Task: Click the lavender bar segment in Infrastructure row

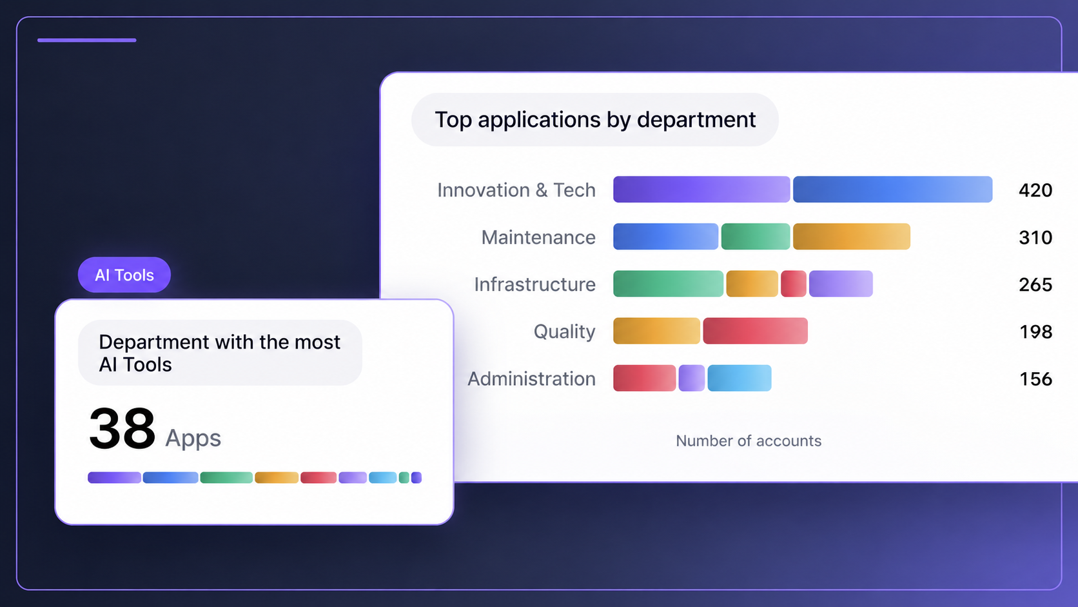Action: pos(841,284)
